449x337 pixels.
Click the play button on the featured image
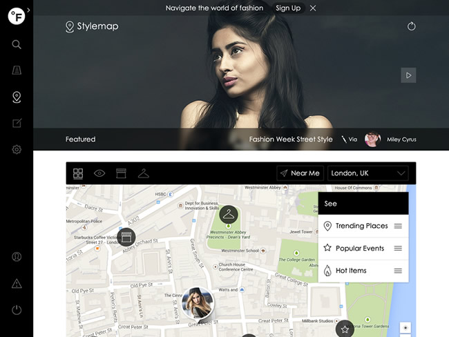pos(408,75)
